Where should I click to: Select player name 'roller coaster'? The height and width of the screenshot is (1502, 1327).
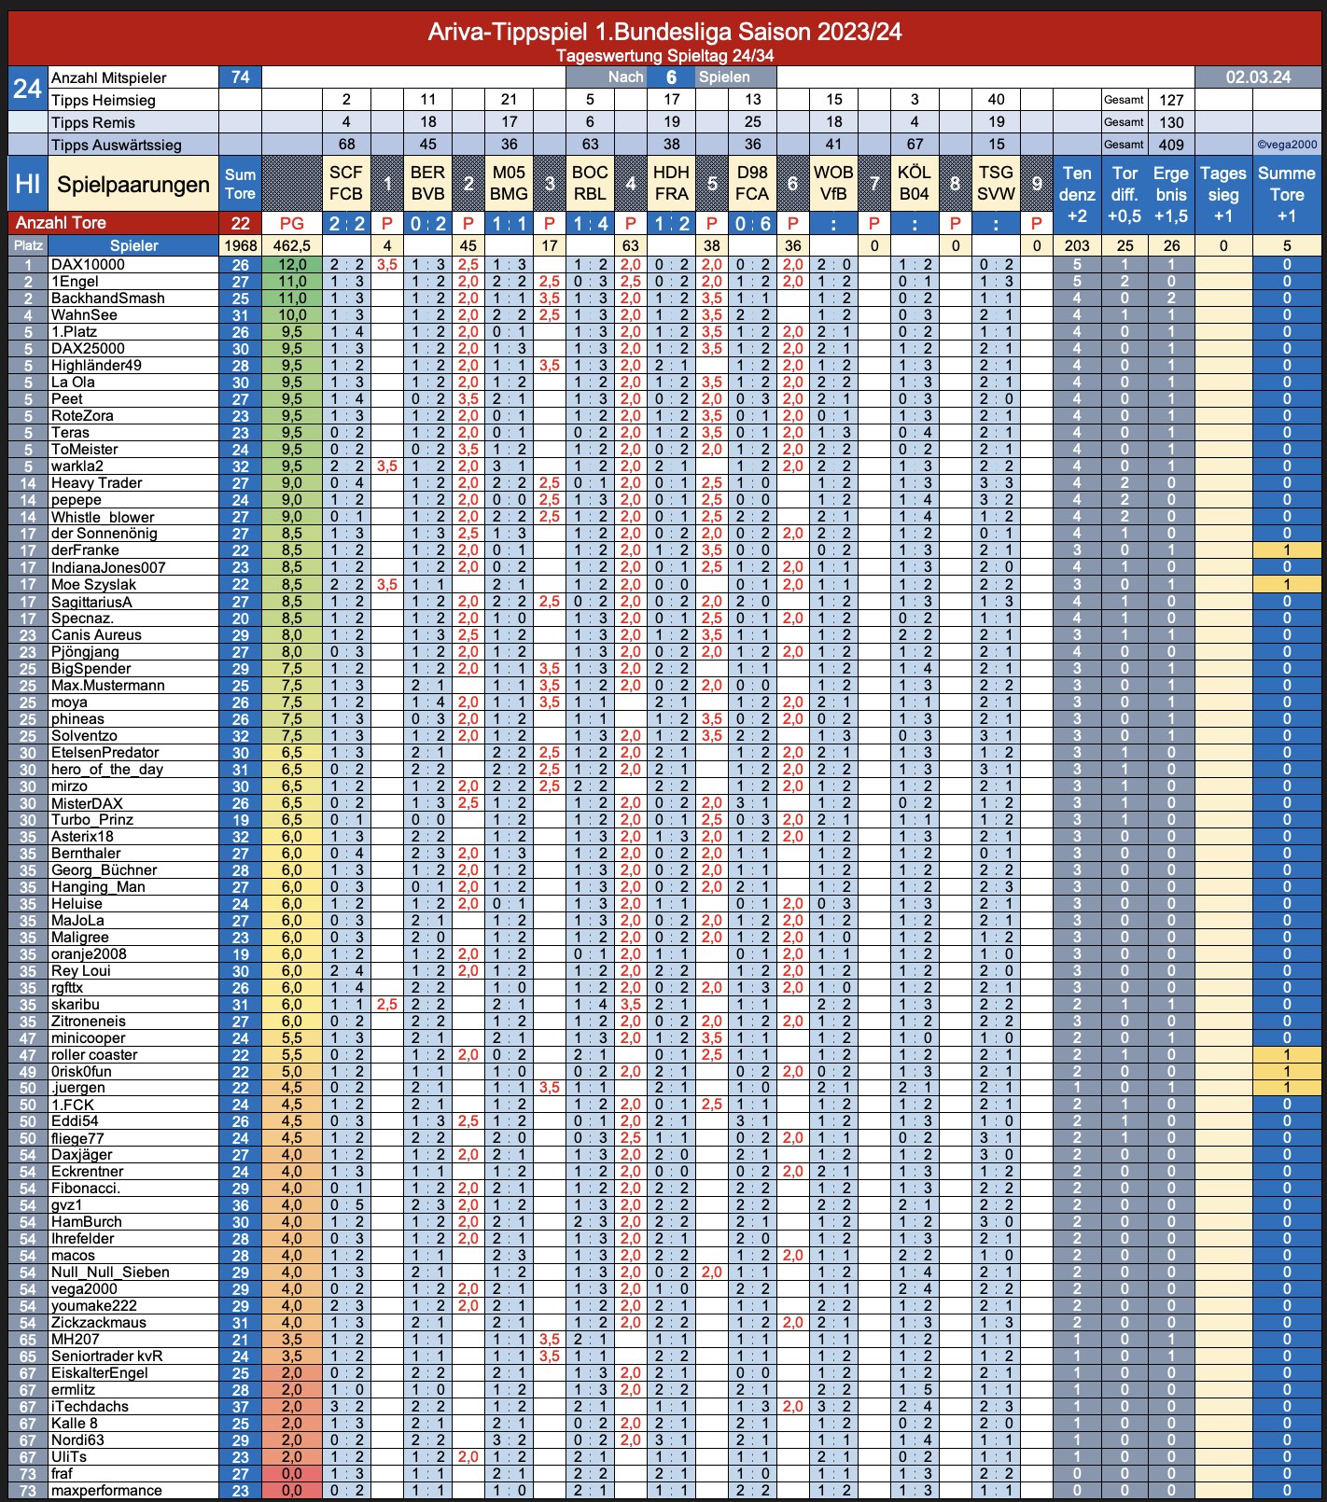tap(94, 1054)
